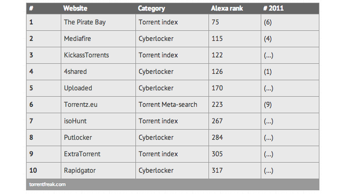The width and height of the screenshot is (346, 194).
Task: Click the Website column header
Action: click(x=75, y=9)
